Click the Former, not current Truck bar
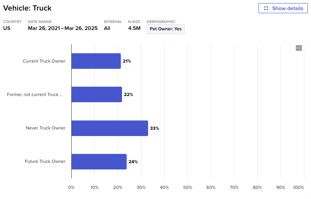311x199 pixels. (x=97, y=94)
